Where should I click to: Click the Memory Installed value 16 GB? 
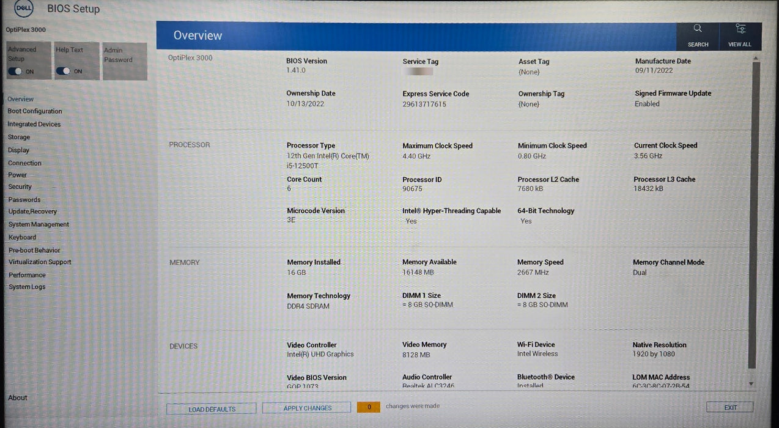point(297,273)
